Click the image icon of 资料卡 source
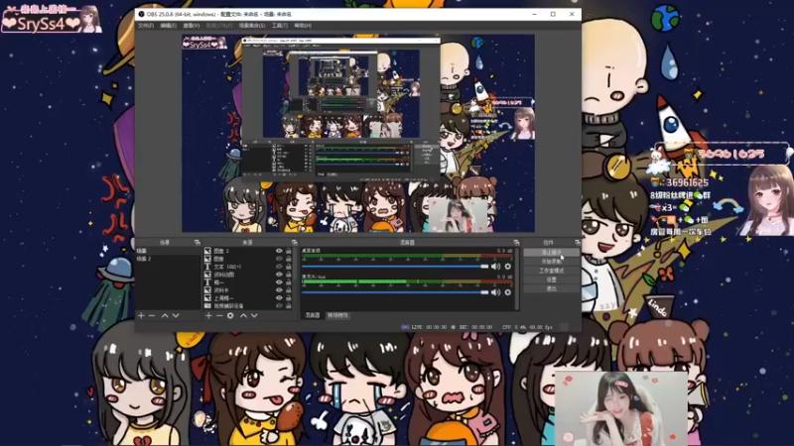 click(x=207, y=290)
